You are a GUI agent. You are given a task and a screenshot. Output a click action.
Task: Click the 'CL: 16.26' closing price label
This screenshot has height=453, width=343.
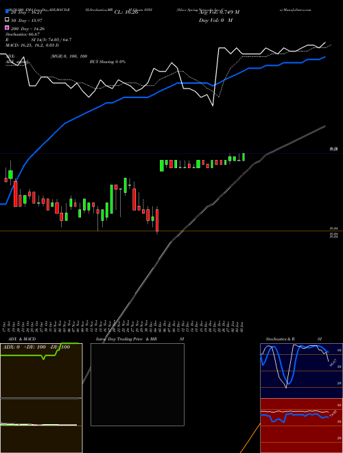click(126, 12)
